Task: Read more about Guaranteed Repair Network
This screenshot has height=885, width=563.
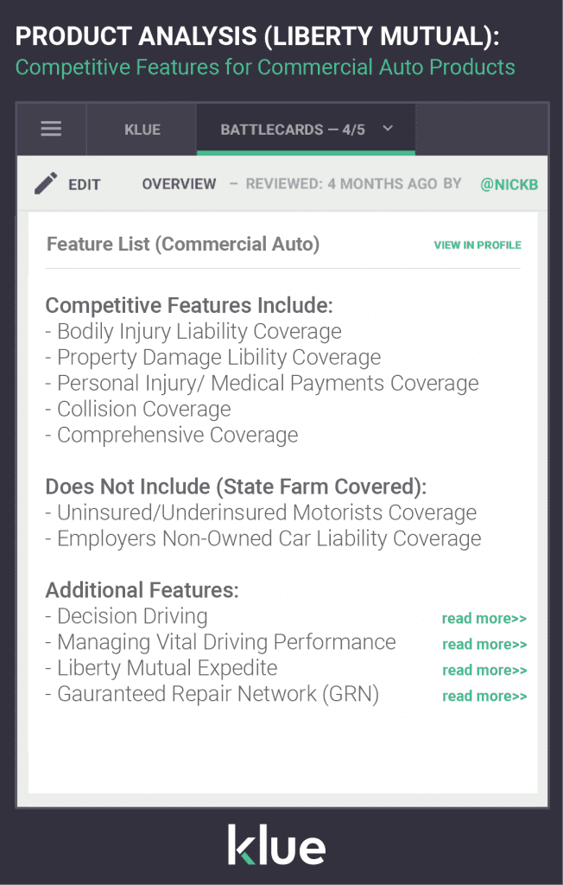Action: (484, 696)
